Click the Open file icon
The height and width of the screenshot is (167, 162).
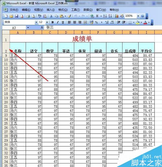click(11, 16)
